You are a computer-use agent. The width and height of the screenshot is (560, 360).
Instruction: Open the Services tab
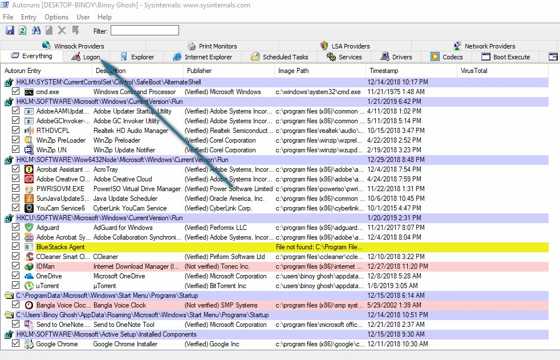344,57
